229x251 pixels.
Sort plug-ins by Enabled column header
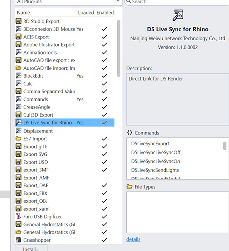pyautogui.click(x=105, y=12)
